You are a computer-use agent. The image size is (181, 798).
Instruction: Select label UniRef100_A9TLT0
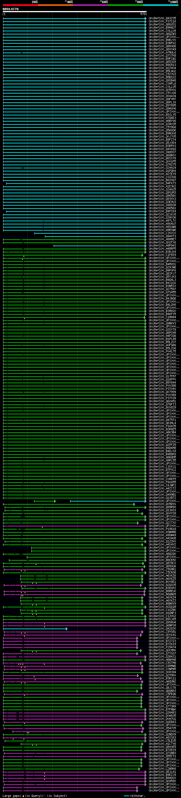162,221
